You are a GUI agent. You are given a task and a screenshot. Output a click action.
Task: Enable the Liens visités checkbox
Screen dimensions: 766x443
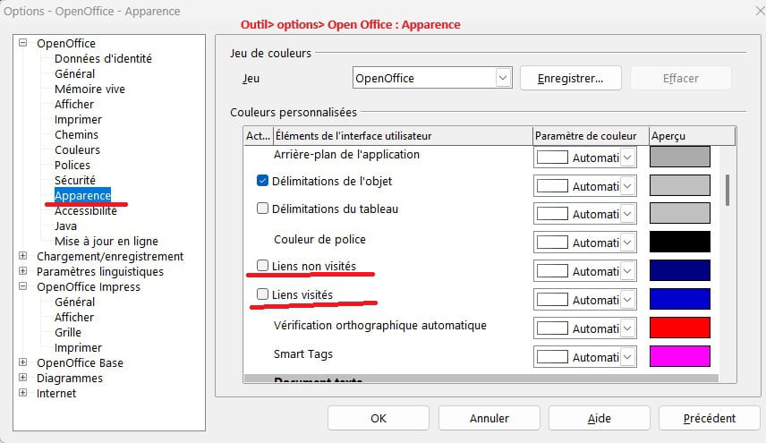pos(262,294)
